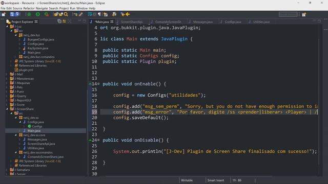This screenshot has height=184, width=328.
Task: Open the Navigate menu
Action: pos(42,8)
